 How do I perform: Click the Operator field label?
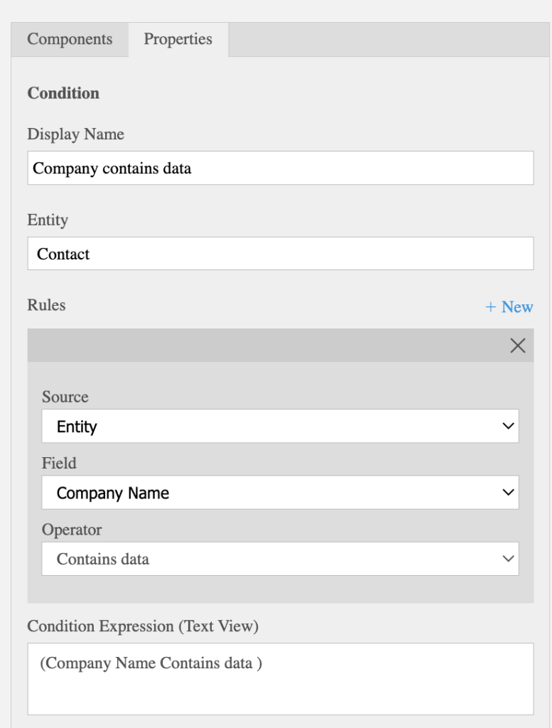tap(72, 530)
